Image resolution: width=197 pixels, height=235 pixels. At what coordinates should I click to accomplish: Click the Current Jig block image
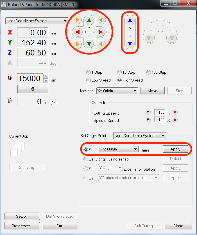pos(17,149)
